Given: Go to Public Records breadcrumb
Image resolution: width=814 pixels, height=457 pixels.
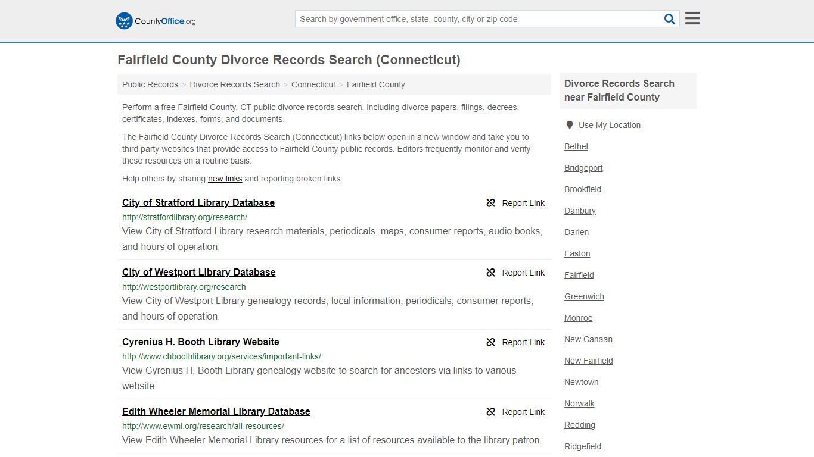Looking at the screenshot, I should (x=150, y=84).
